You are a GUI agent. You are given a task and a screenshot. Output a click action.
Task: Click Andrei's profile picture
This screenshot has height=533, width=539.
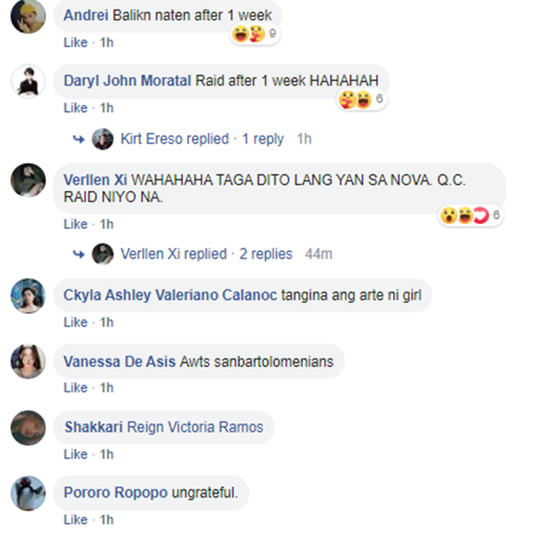point(28,16)
